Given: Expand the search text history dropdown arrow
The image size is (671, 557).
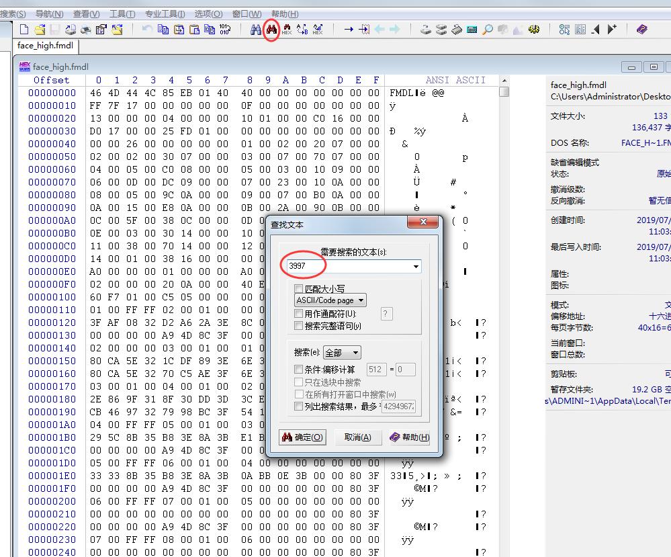Looking at the screenshot, I should (x=416, y=267).
